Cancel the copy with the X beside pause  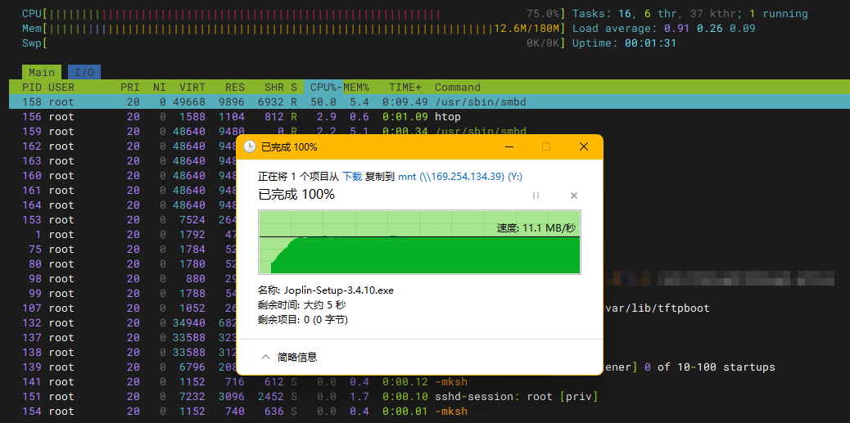574,196
